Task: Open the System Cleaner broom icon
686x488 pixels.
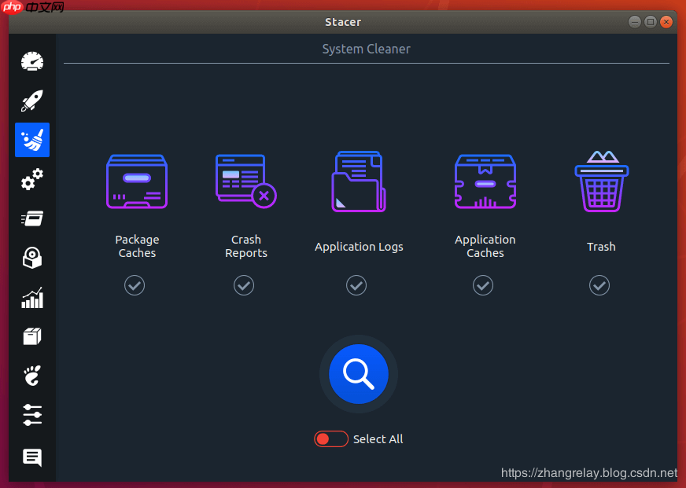Action: (31, 140)
